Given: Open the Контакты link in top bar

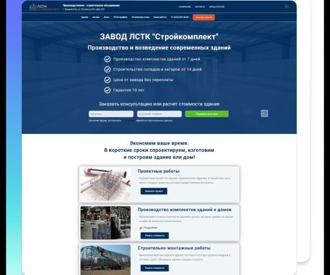Looking at the screenshot, I should click(x=200, y=7).
